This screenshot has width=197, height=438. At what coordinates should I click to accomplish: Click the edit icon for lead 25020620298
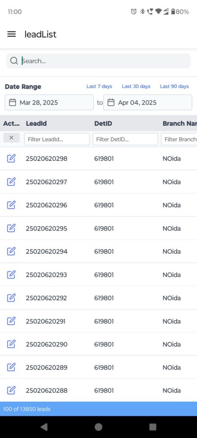pos(11,158)
